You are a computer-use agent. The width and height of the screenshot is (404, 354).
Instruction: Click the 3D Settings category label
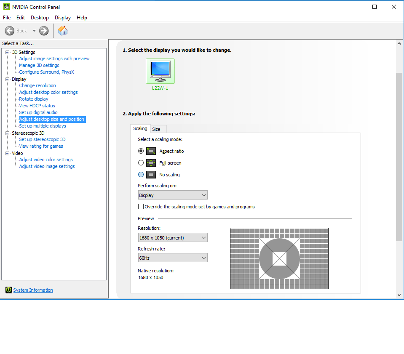24,52
